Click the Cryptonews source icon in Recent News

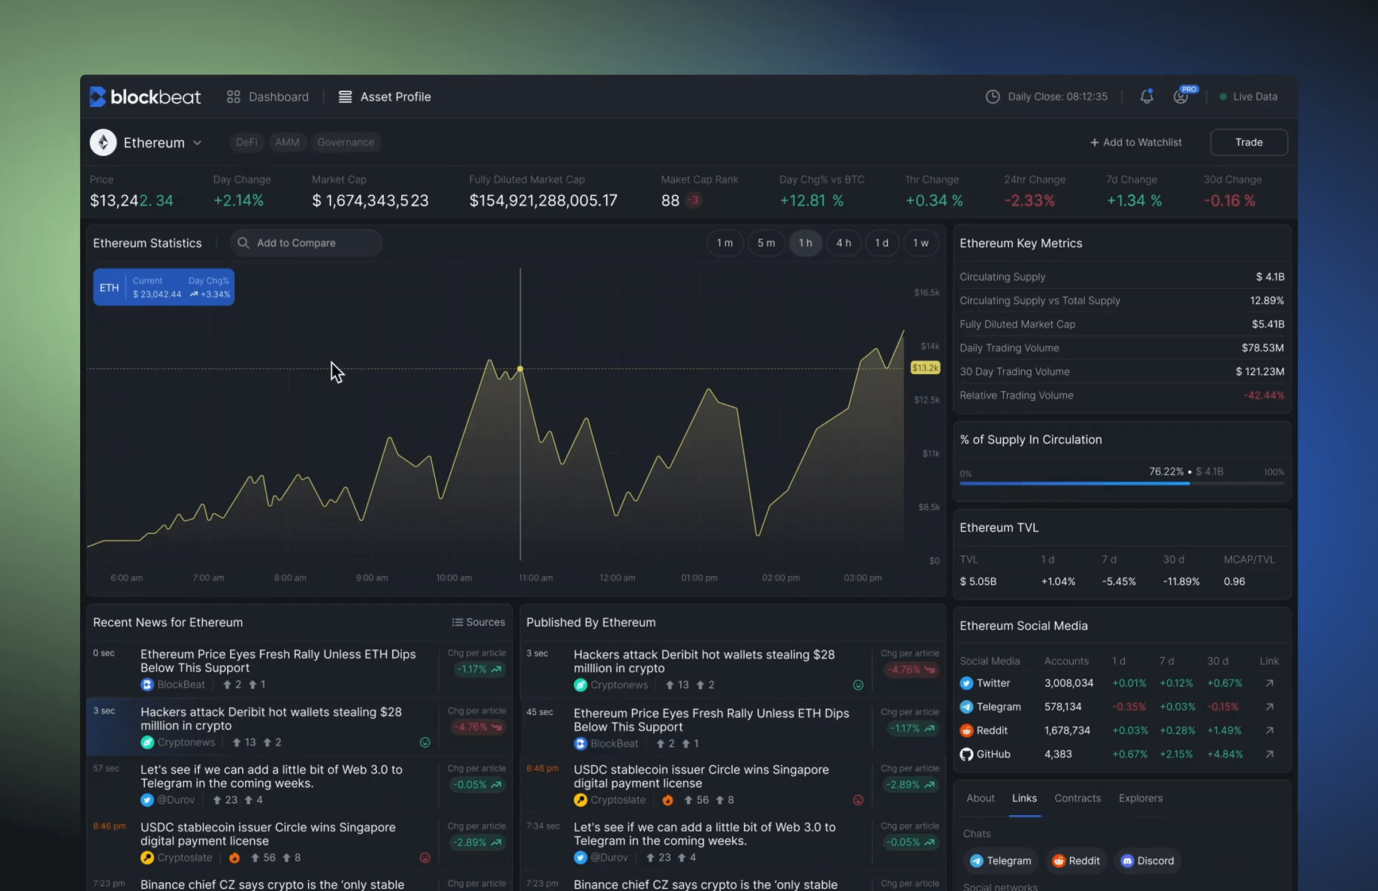(x=147, y=742)
